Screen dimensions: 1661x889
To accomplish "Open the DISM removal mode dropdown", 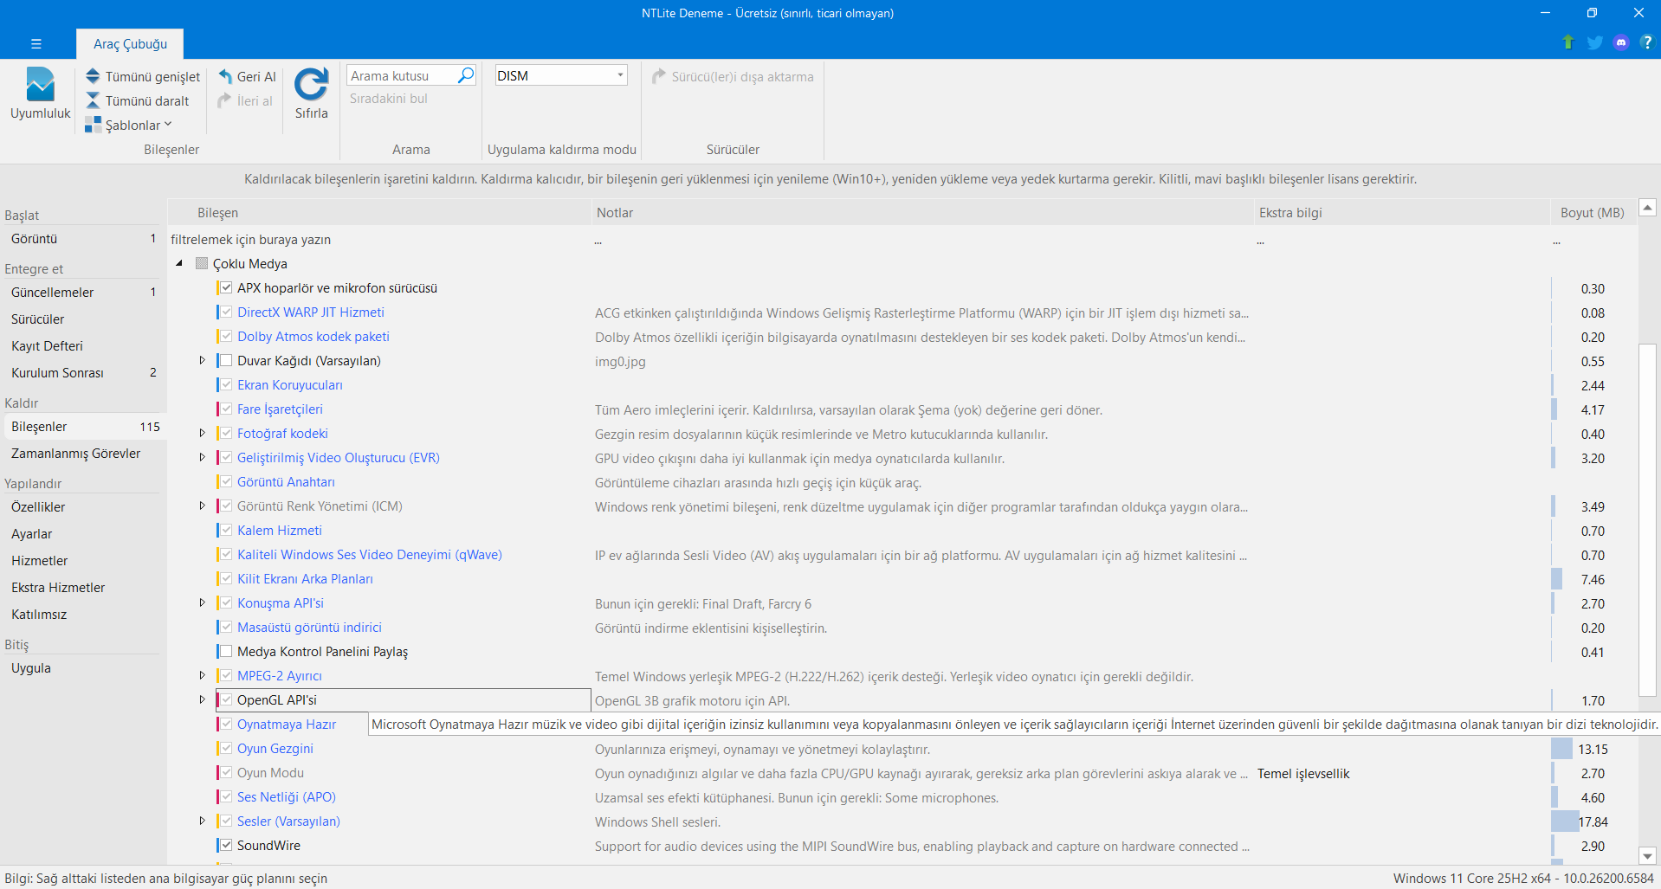I will (560, 75).
